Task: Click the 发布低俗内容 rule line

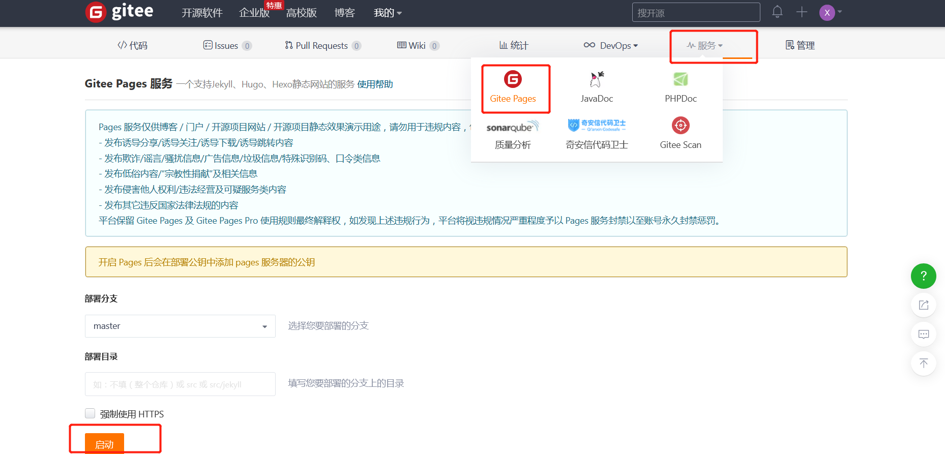Action: [x=178, y=174]
